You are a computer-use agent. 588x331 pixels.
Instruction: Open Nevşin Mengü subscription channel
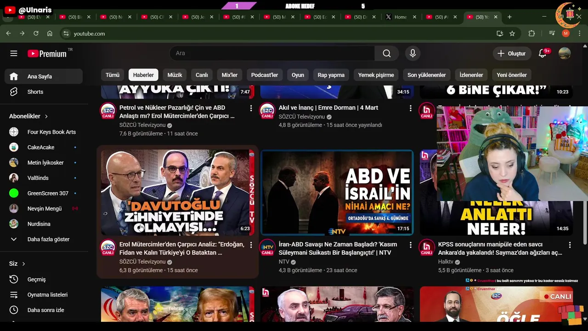click(x=44, y=209)
